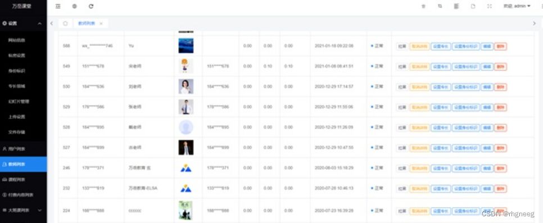The width and height of the screenshot is (543, 223).
Task: Open the mountain logo avatar in row 232
Action: [186, 188]
